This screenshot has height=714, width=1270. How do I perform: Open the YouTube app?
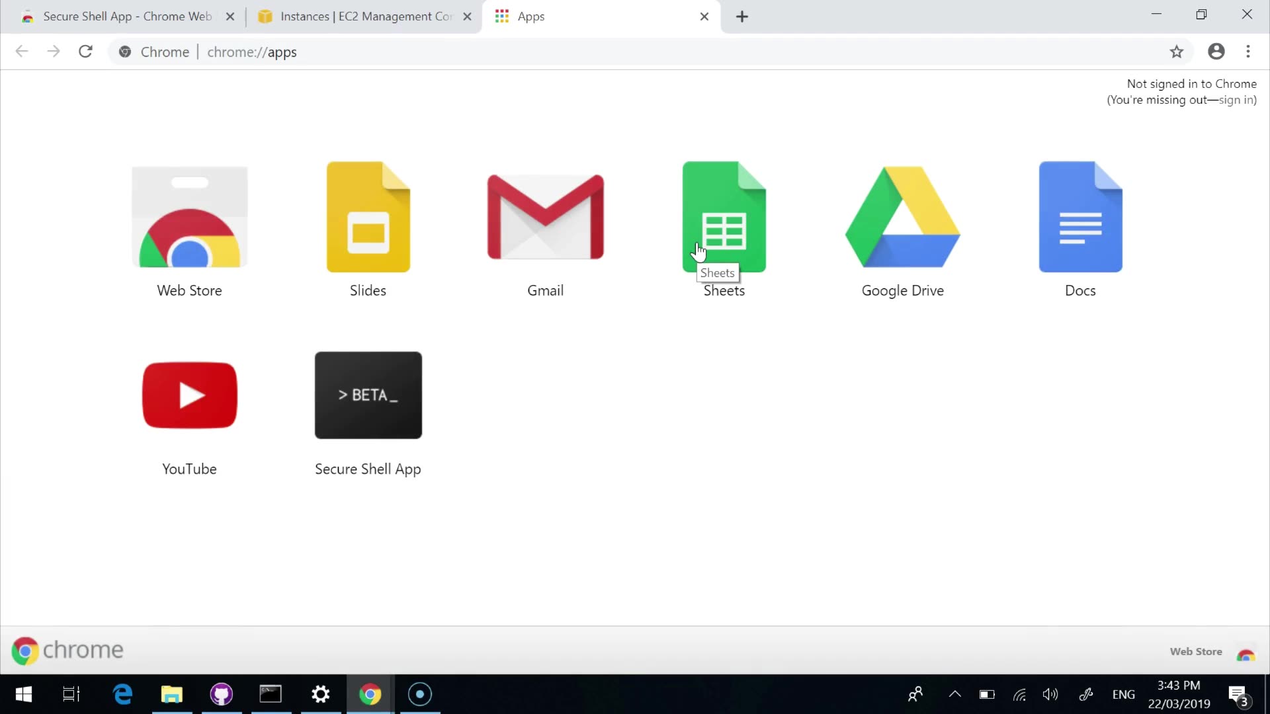[x=189, y=395]
